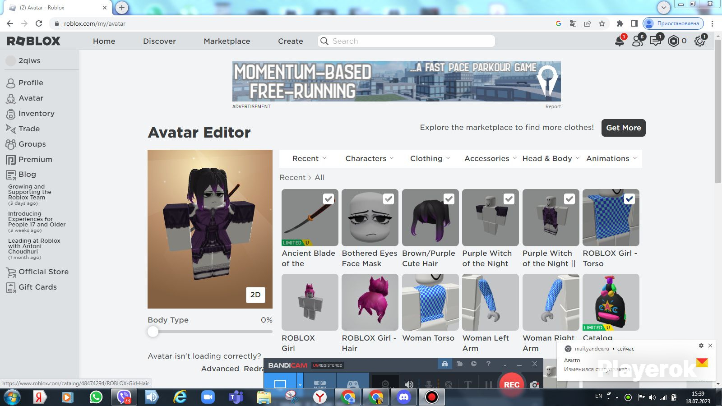Expand the Characters dropdown tab
Image resolution: width=722 pixels, height=406 pixels.
click(x=370, y=158)
